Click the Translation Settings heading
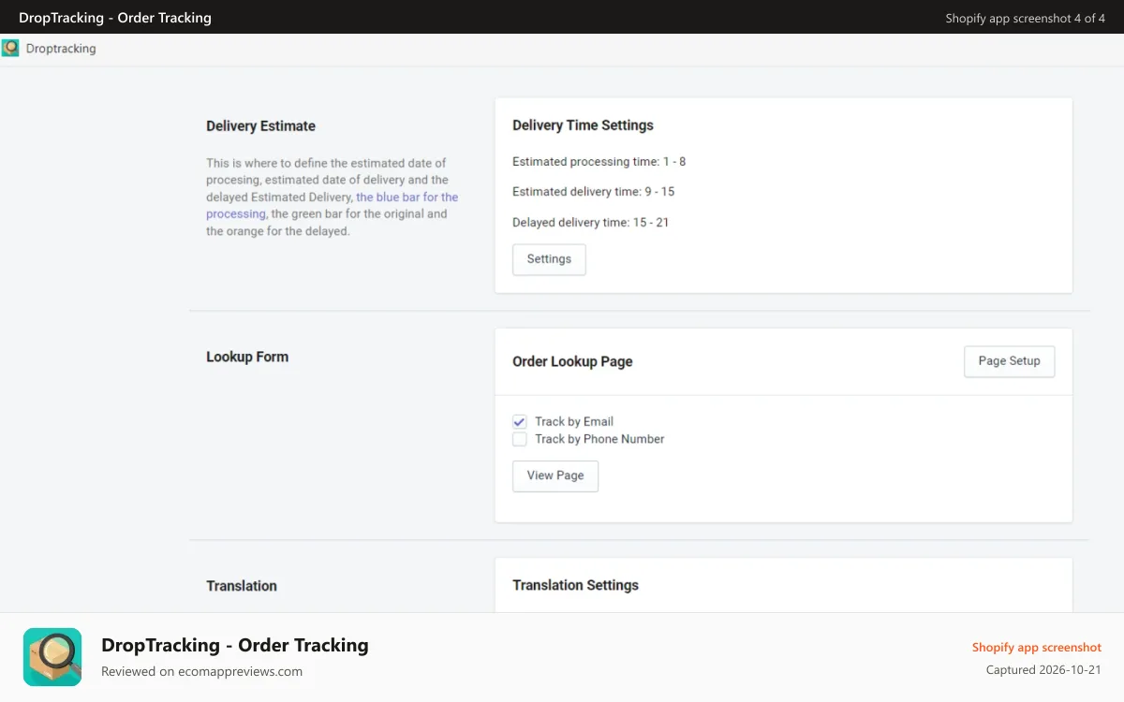Viewport: 1124px width, 702px height. [575, 585]
